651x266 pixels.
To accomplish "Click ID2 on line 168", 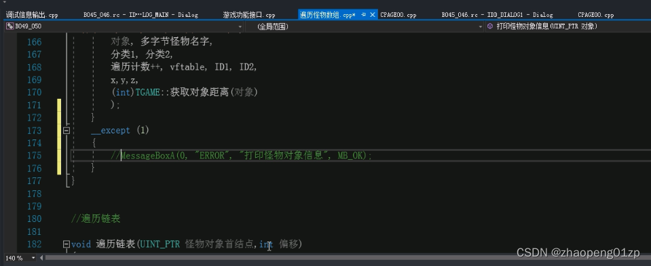I will [246, 67].
